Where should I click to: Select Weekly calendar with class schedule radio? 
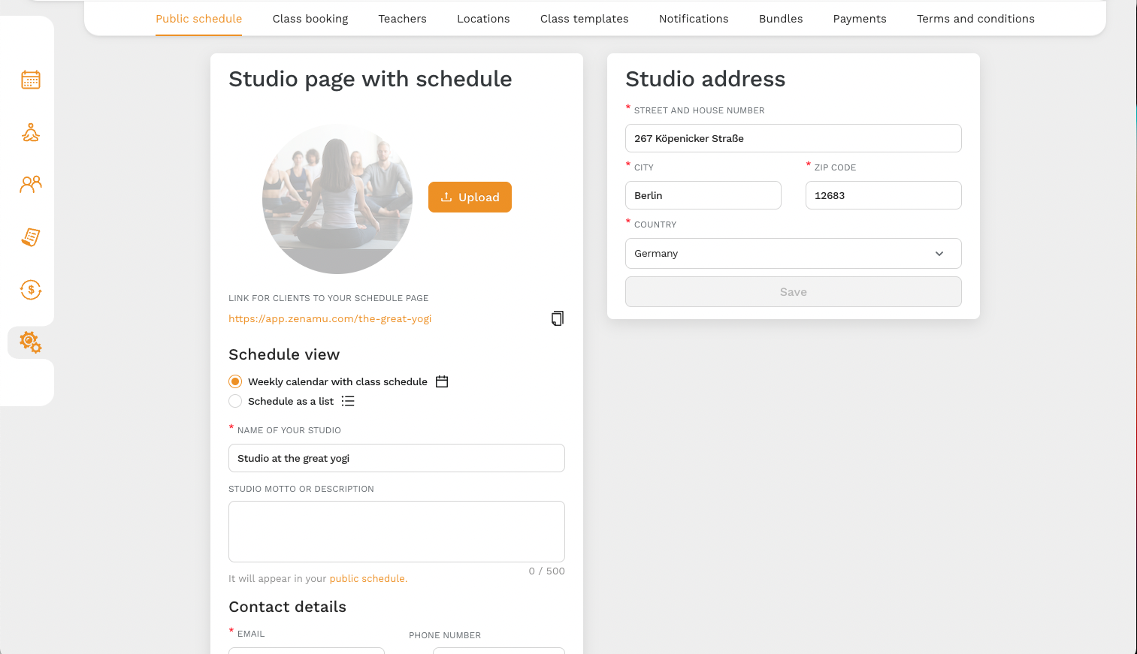pos(235,381)
